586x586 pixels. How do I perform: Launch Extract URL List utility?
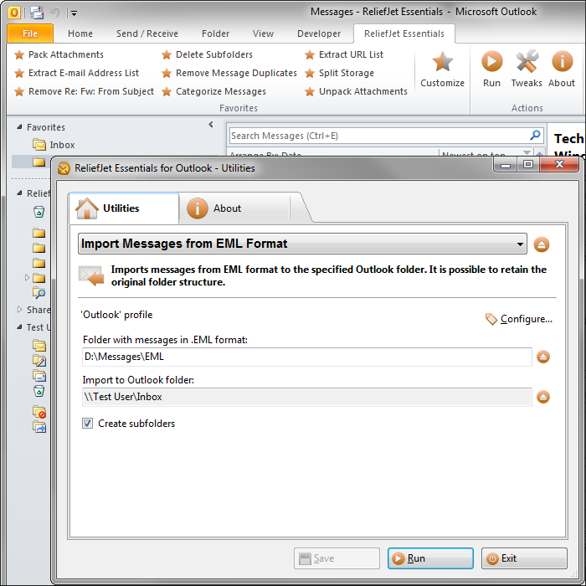coord(344,54)
